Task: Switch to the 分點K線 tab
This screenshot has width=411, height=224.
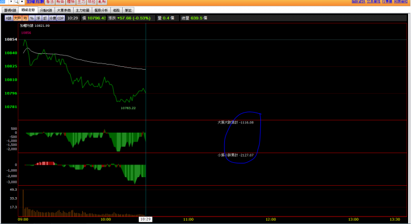Action: 46,10
